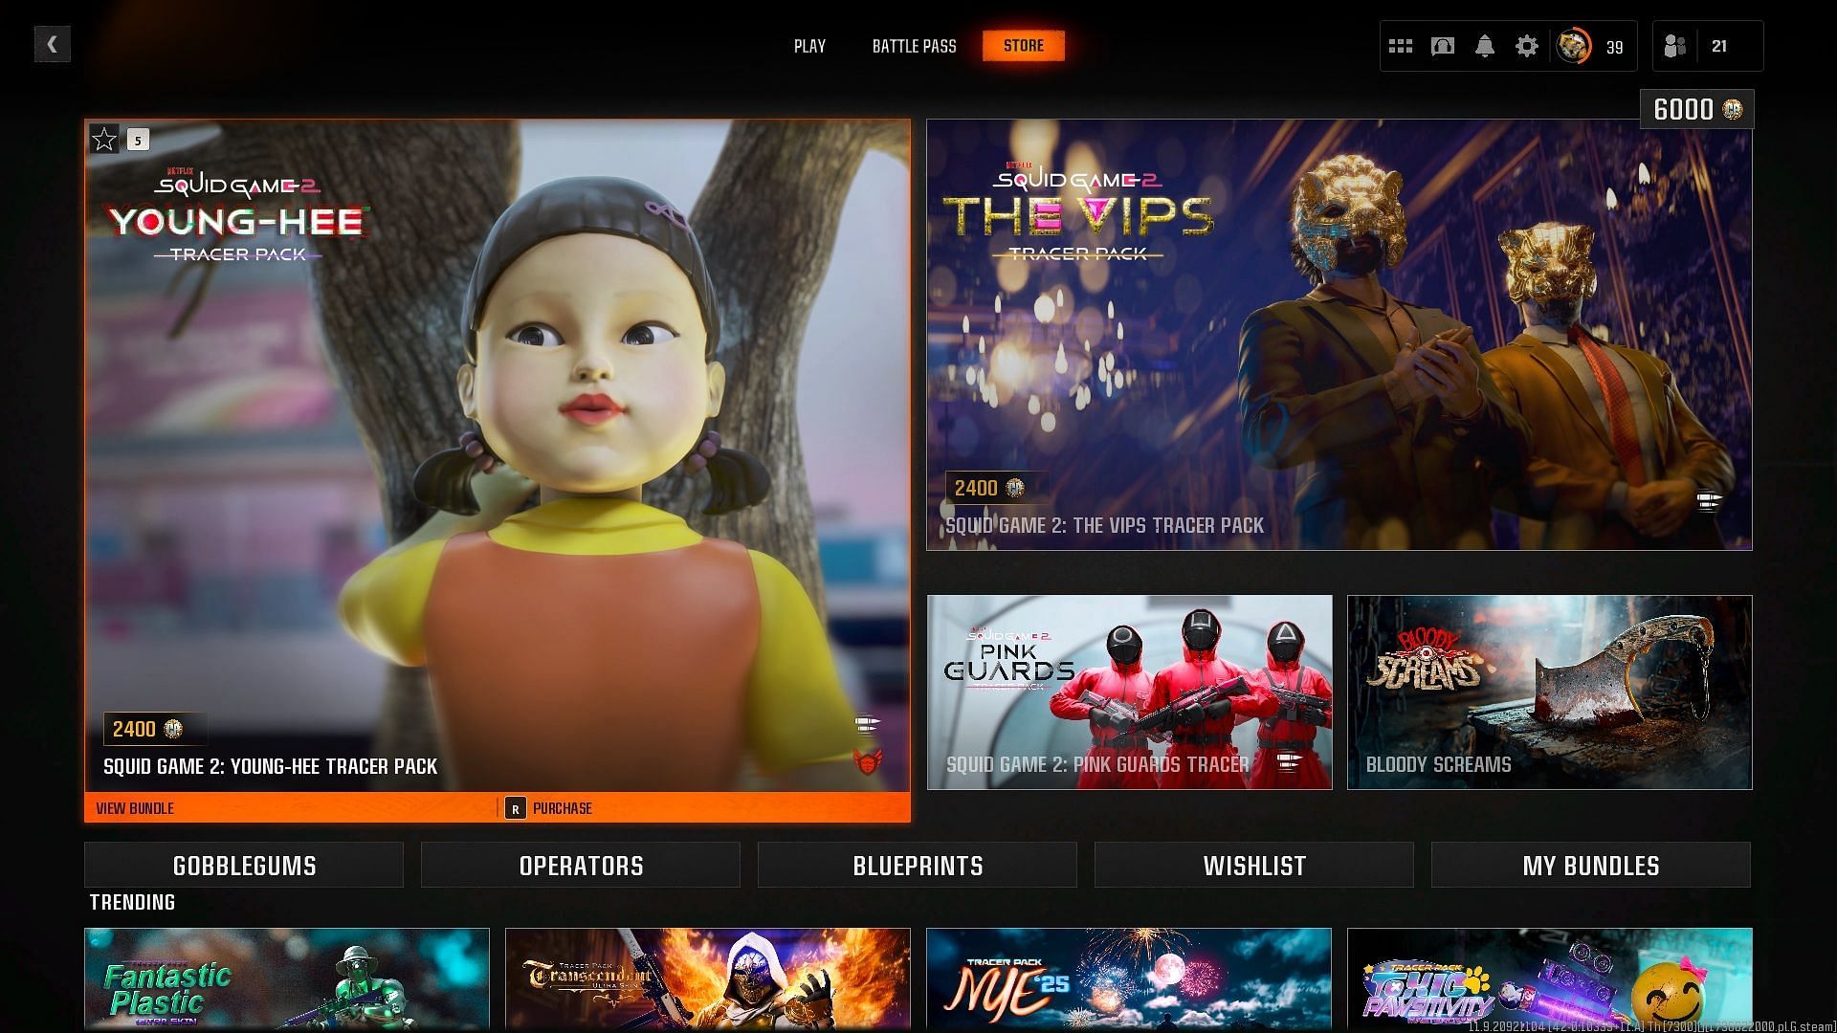
Task: Open the grid menu icon
Action: pyautogui.click(x=1401, y=46)
